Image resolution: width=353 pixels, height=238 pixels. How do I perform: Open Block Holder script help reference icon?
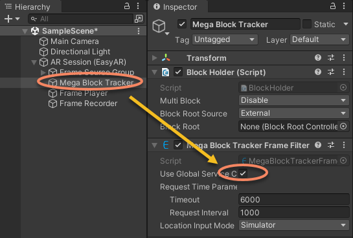318,72
